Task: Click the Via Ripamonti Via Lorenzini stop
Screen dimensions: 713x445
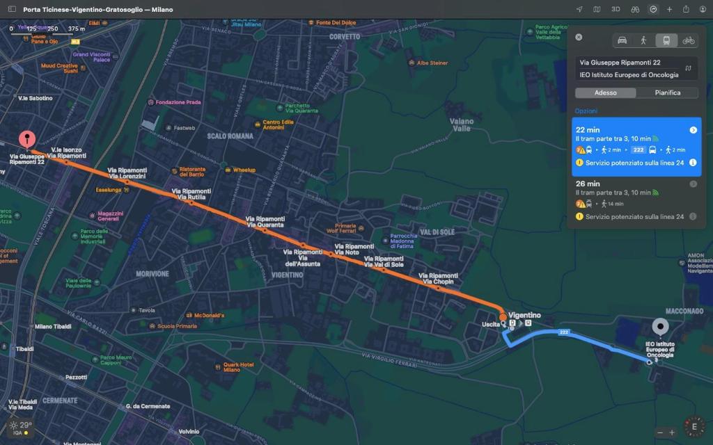Action: click(x=127, y=181)
